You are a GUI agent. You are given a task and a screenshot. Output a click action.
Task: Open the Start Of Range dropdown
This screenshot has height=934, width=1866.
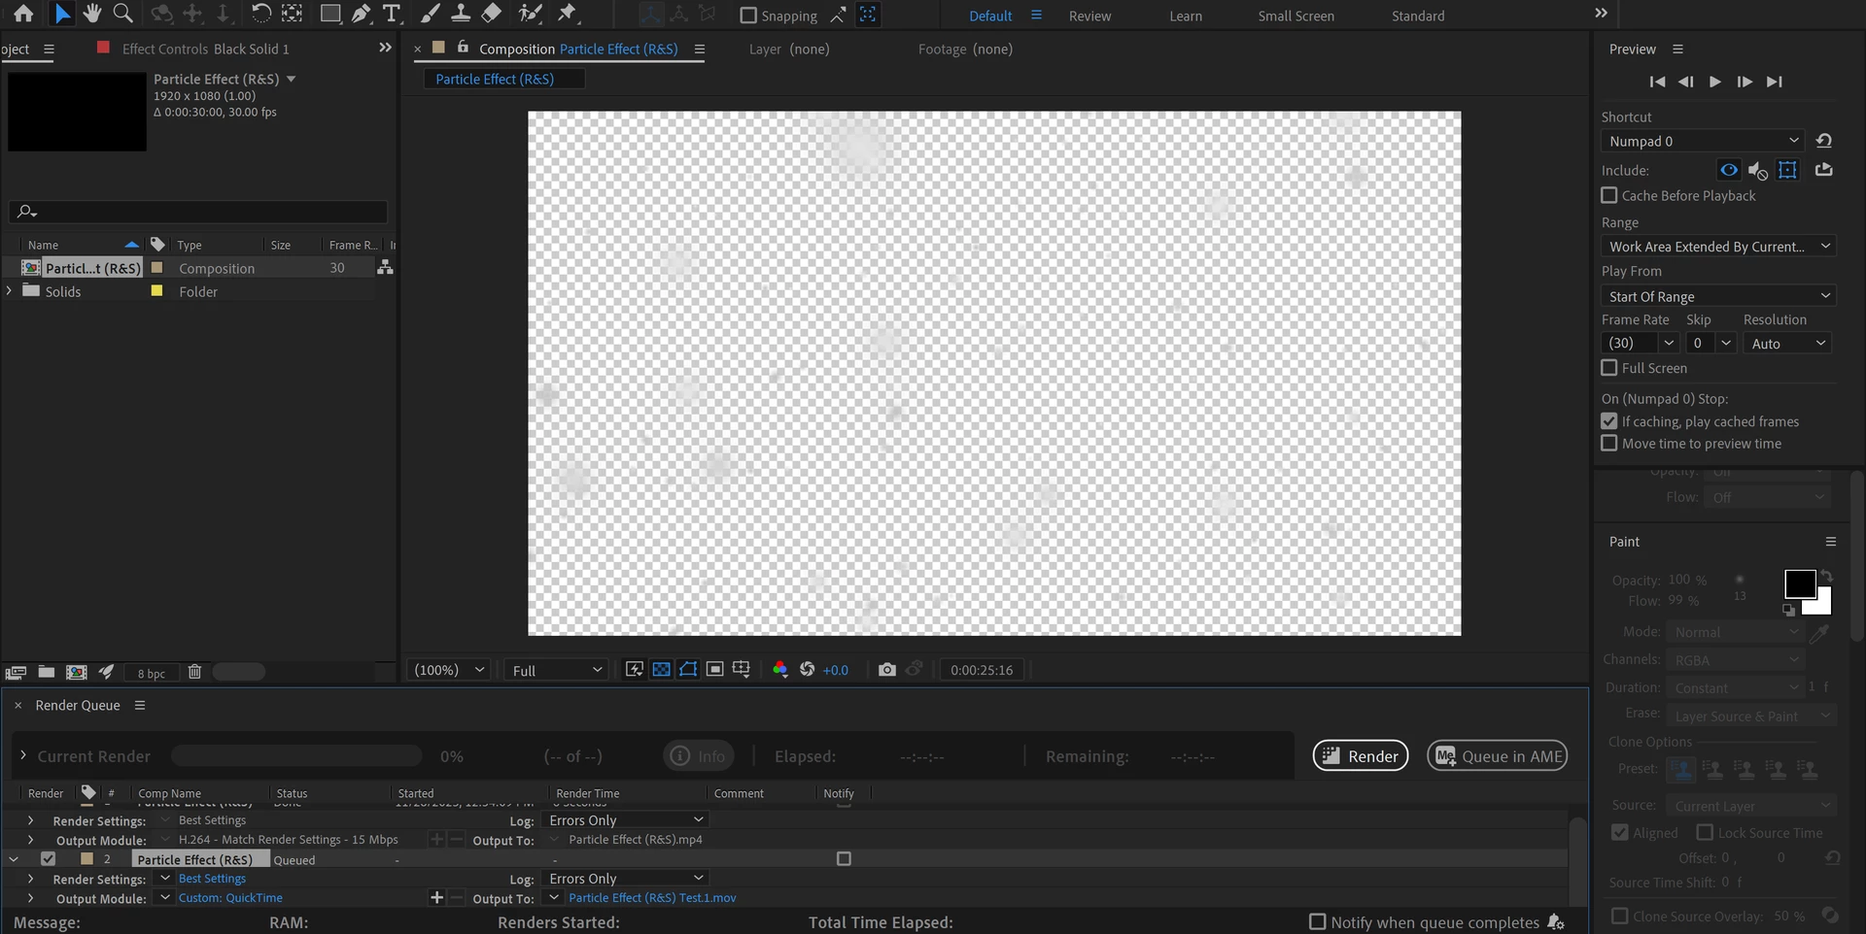[1718, 296]
